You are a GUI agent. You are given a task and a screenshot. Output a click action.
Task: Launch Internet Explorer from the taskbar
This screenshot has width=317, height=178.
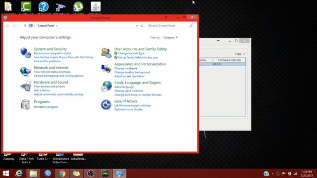tap(19, 174)
